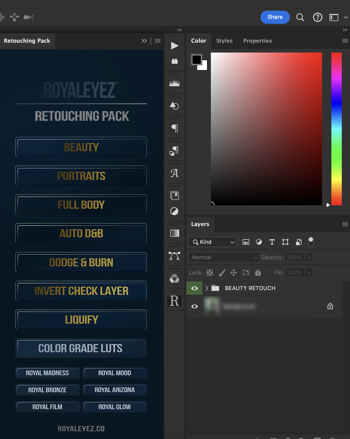Click the search magnifier icon
This screenshot has height=439, width=350.
(x=300, y=17)
